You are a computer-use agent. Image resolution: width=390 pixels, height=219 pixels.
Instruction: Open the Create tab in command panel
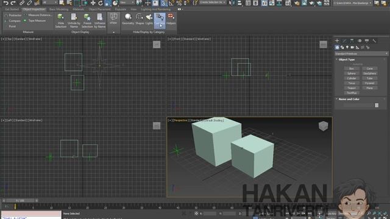tap(337, 41)
